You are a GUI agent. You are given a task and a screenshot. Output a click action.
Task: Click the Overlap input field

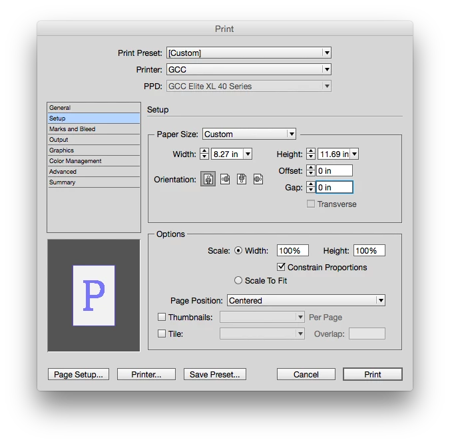click(x=367, y=333)
